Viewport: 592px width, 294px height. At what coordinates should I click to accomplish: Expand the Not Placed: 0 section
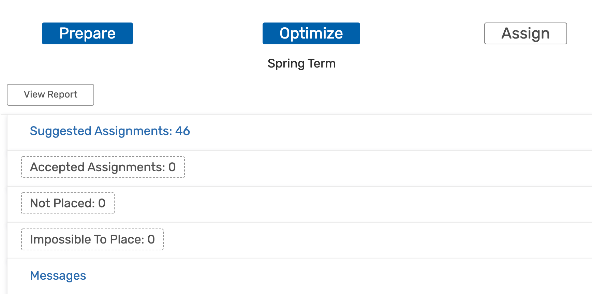[68, 203]
